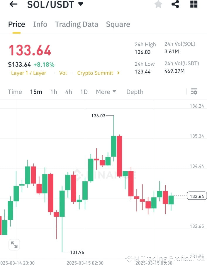Switch to the Trading Data tab
Viewport: 207px width, 265px height.
tap(77, 24)
